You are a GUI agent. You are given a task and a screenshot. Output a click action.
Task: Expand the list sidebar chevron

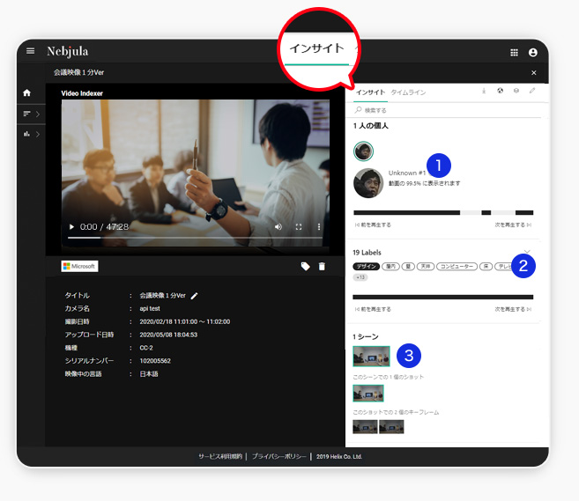pyautogui.click(x=38, y=114)
